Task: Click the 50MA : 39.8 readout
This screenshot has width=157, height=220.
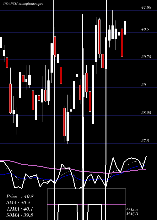Action: [20, 215]
